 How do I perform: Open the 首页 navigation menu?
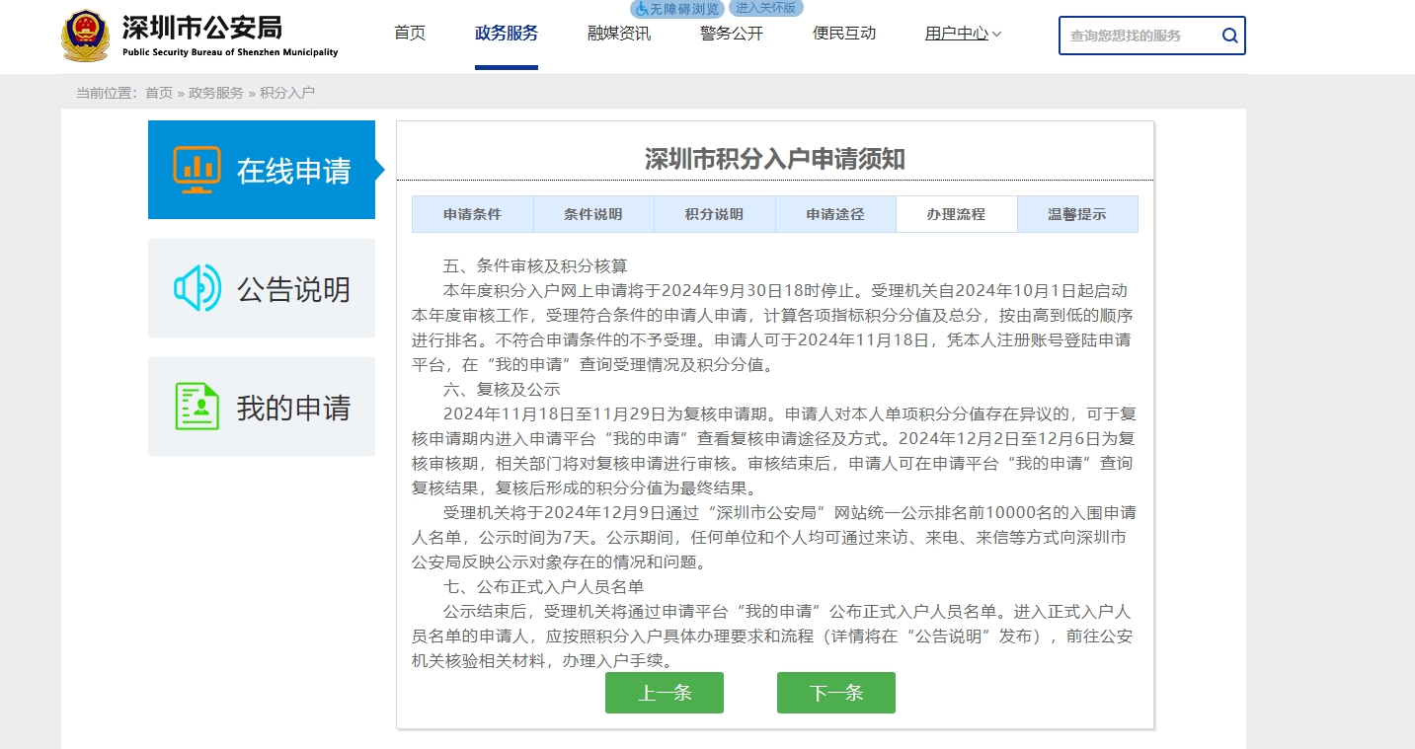click(410, 34)
